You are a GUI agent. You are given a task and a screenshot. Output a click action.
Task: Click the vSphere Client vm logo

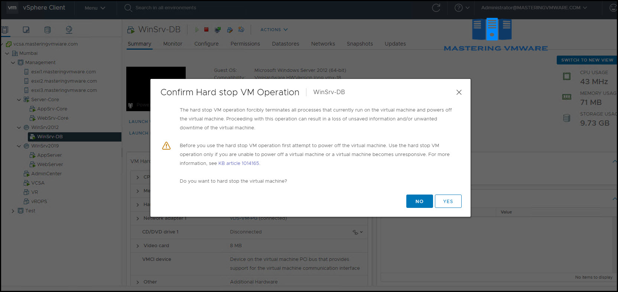coord(12,7)
